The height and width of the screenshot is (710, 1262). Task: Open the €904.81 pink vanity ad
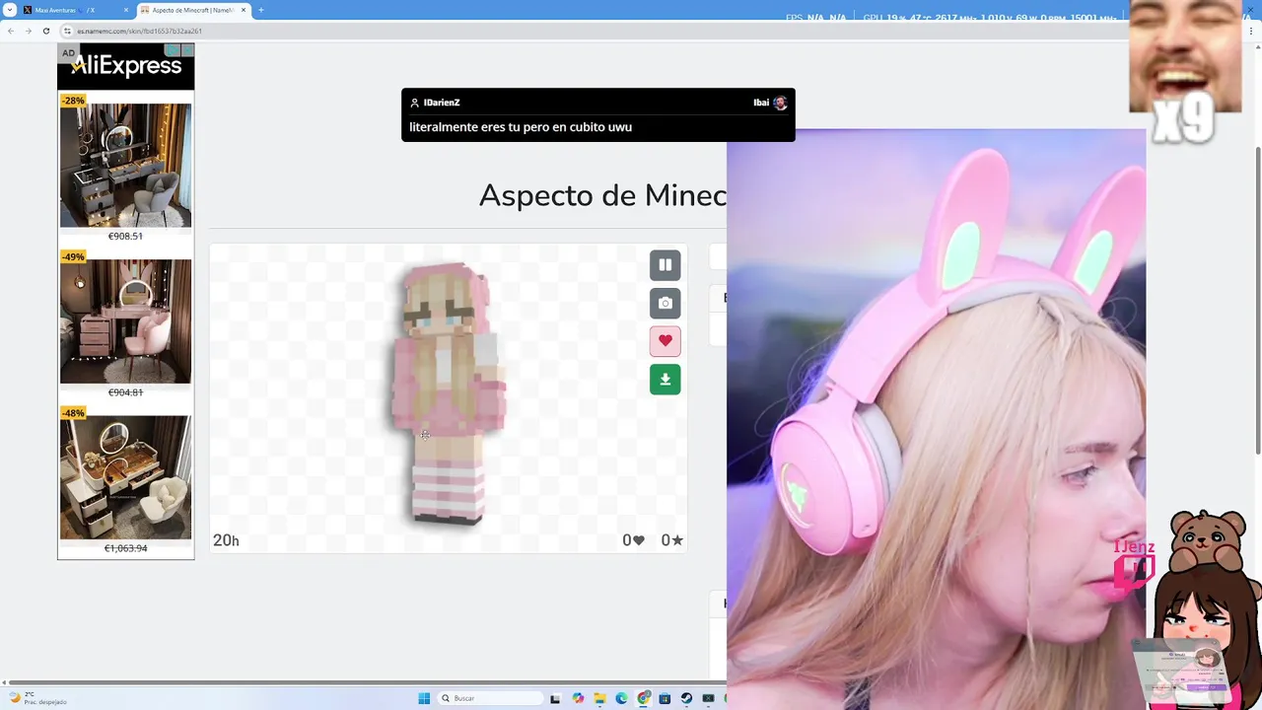tap(125, 321)
